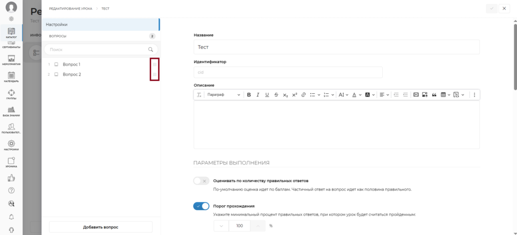Disable the Порог прохождения switch

(x=201, y=206)
